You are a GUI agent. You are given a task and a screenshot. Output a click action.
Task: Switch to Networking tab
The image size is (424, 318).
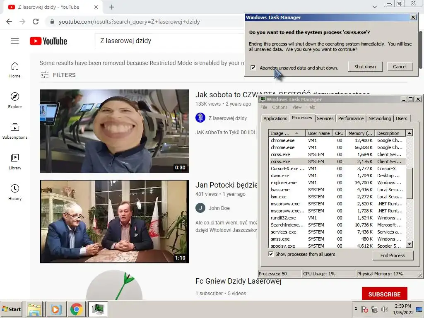click(x=380, y=118)
